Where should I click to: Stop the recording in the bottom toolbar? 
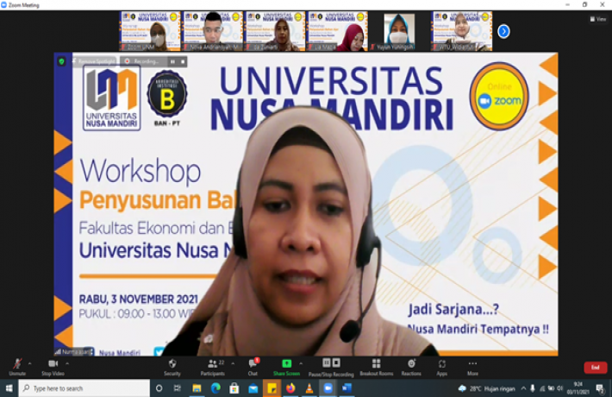click(x=336, y=363)
